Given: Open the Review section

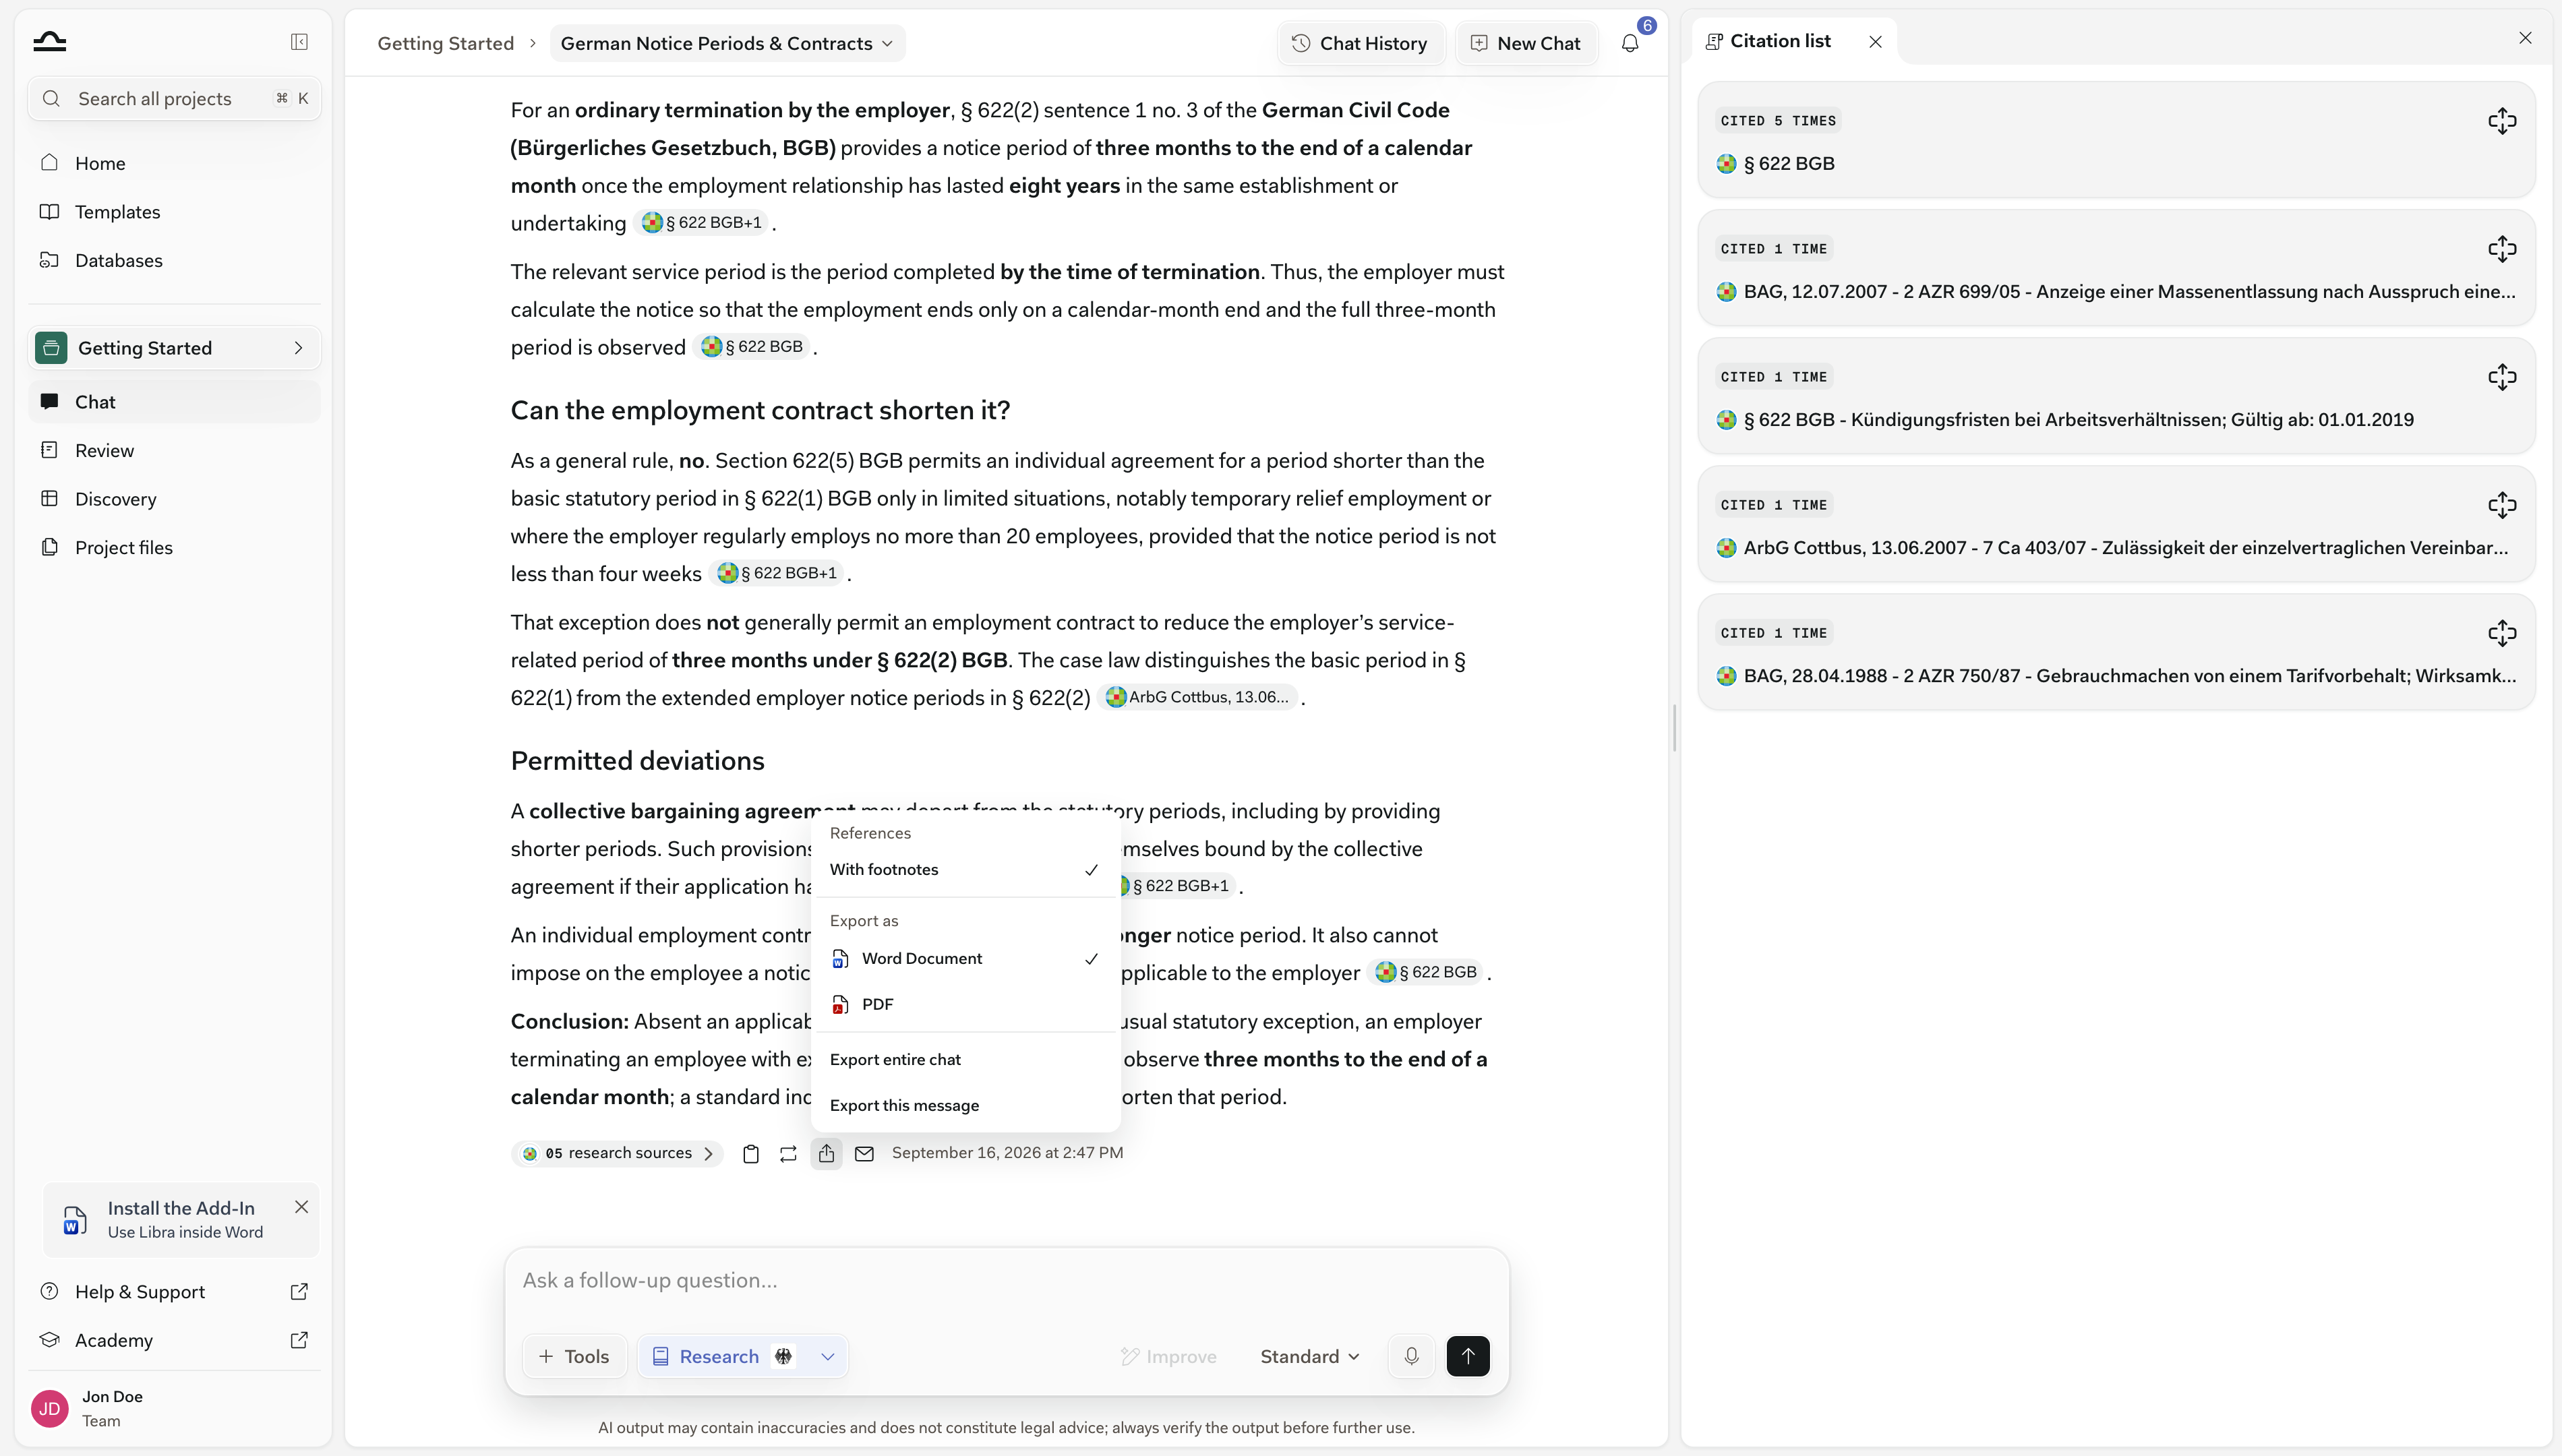Looking at the screenshot, I should pyautogui.click(x=174, y=450).
